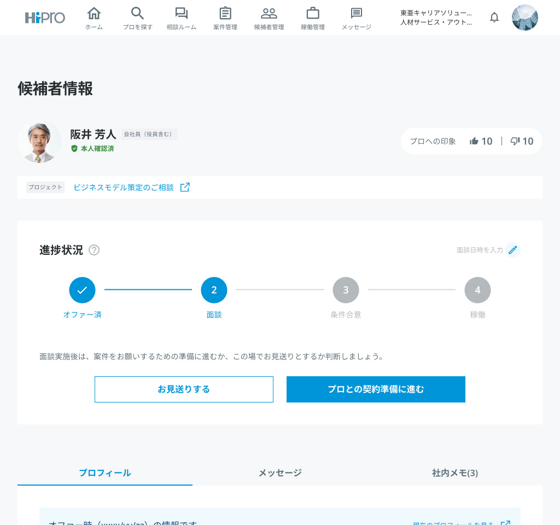Click プロとの契約準備に進む button
The image size is (560, 525).
[376, 389]
